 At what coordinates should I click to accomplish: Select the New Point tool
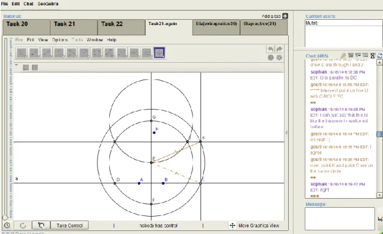[x=34, y=53]
